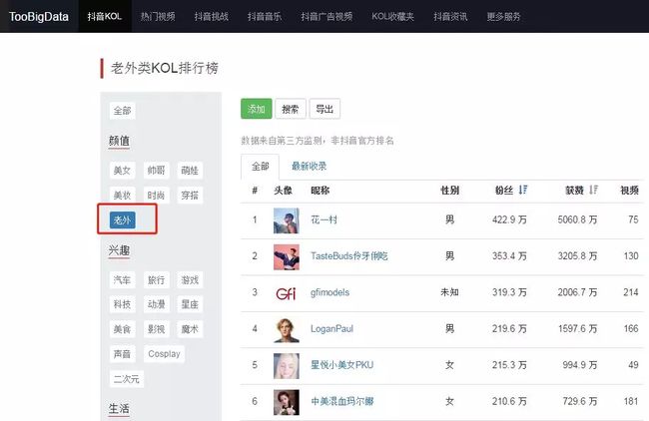
Task: Click the 219.6 万 fans value
Action: click(x=509, y=329)
